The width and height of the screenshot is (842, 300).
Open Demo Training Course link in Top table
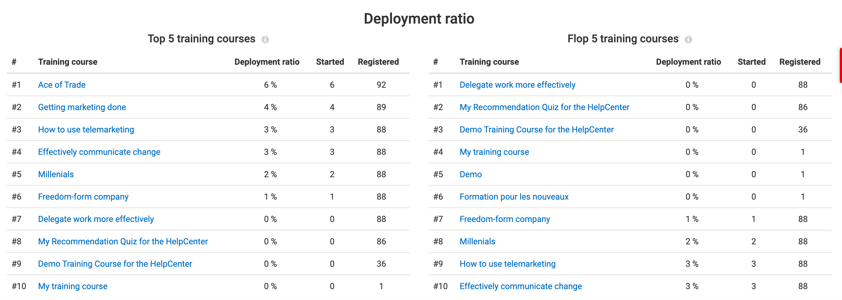pyautogui.click(x=115, y=264)
